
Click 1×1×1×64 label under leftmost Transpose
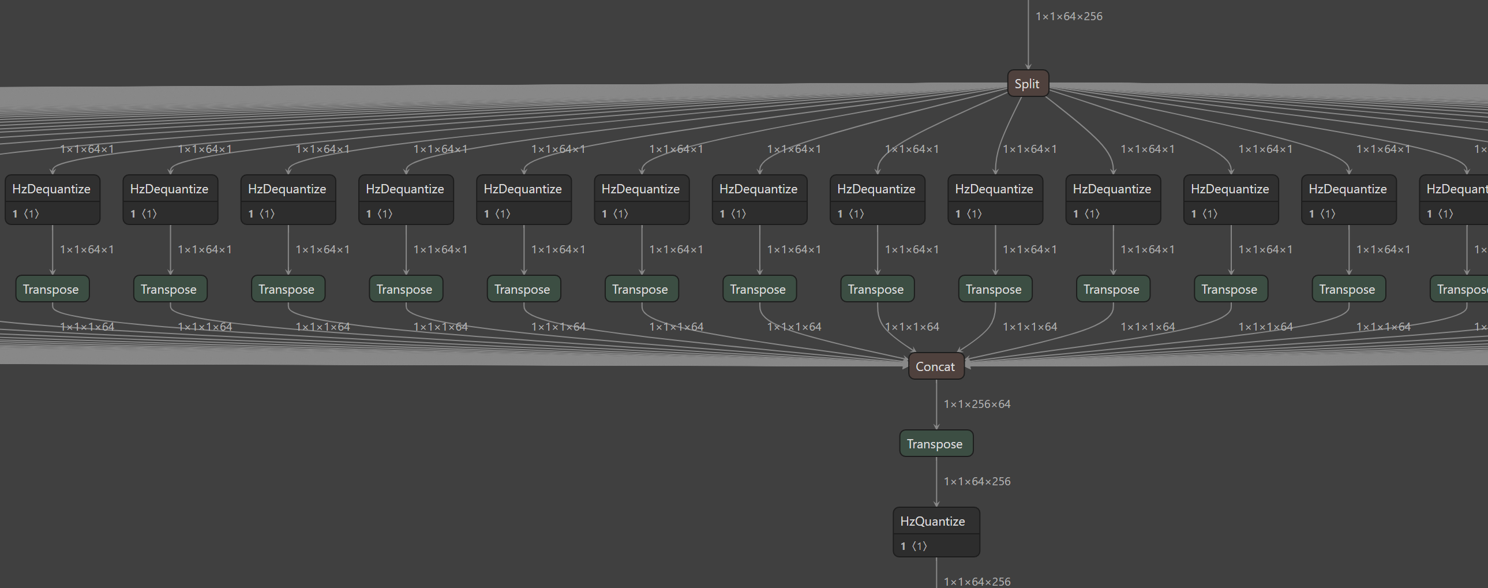pyautogui.click(x=87, y=327)
